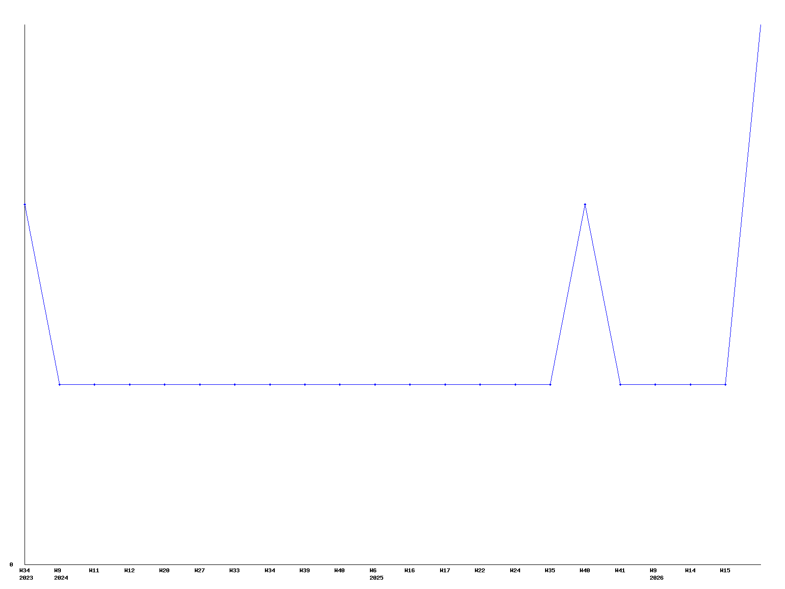785x589 pixels.
Task: Select the peak data point at W40 2025
Action: (585, 204)
